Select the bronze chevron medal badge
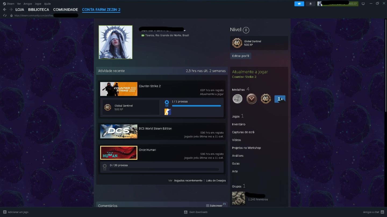The width and height of the screenshot is (387, 217). [252, 99]
